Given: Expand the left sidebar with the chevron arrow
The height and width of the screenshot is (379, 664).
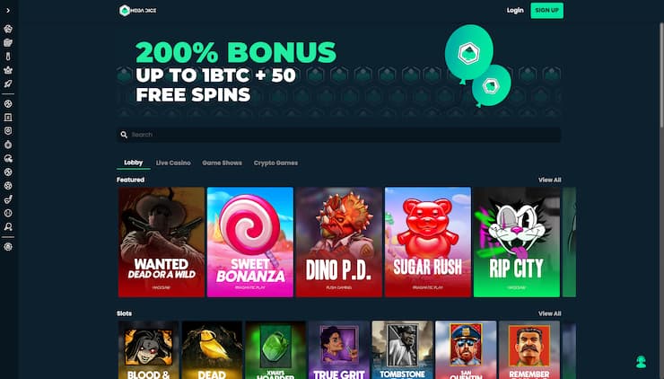Looking at the screenshot, I should coord(8,10).
